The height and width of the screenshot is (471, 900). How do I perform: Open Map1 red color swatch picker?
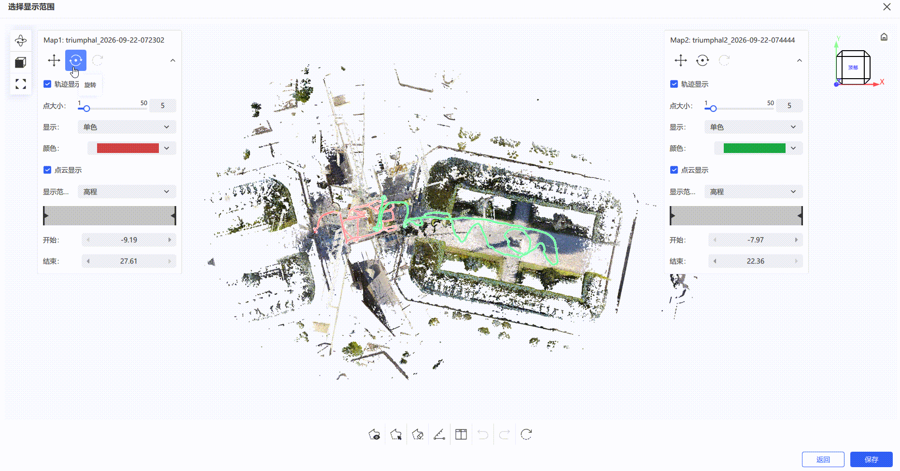(x=132, y=148)
